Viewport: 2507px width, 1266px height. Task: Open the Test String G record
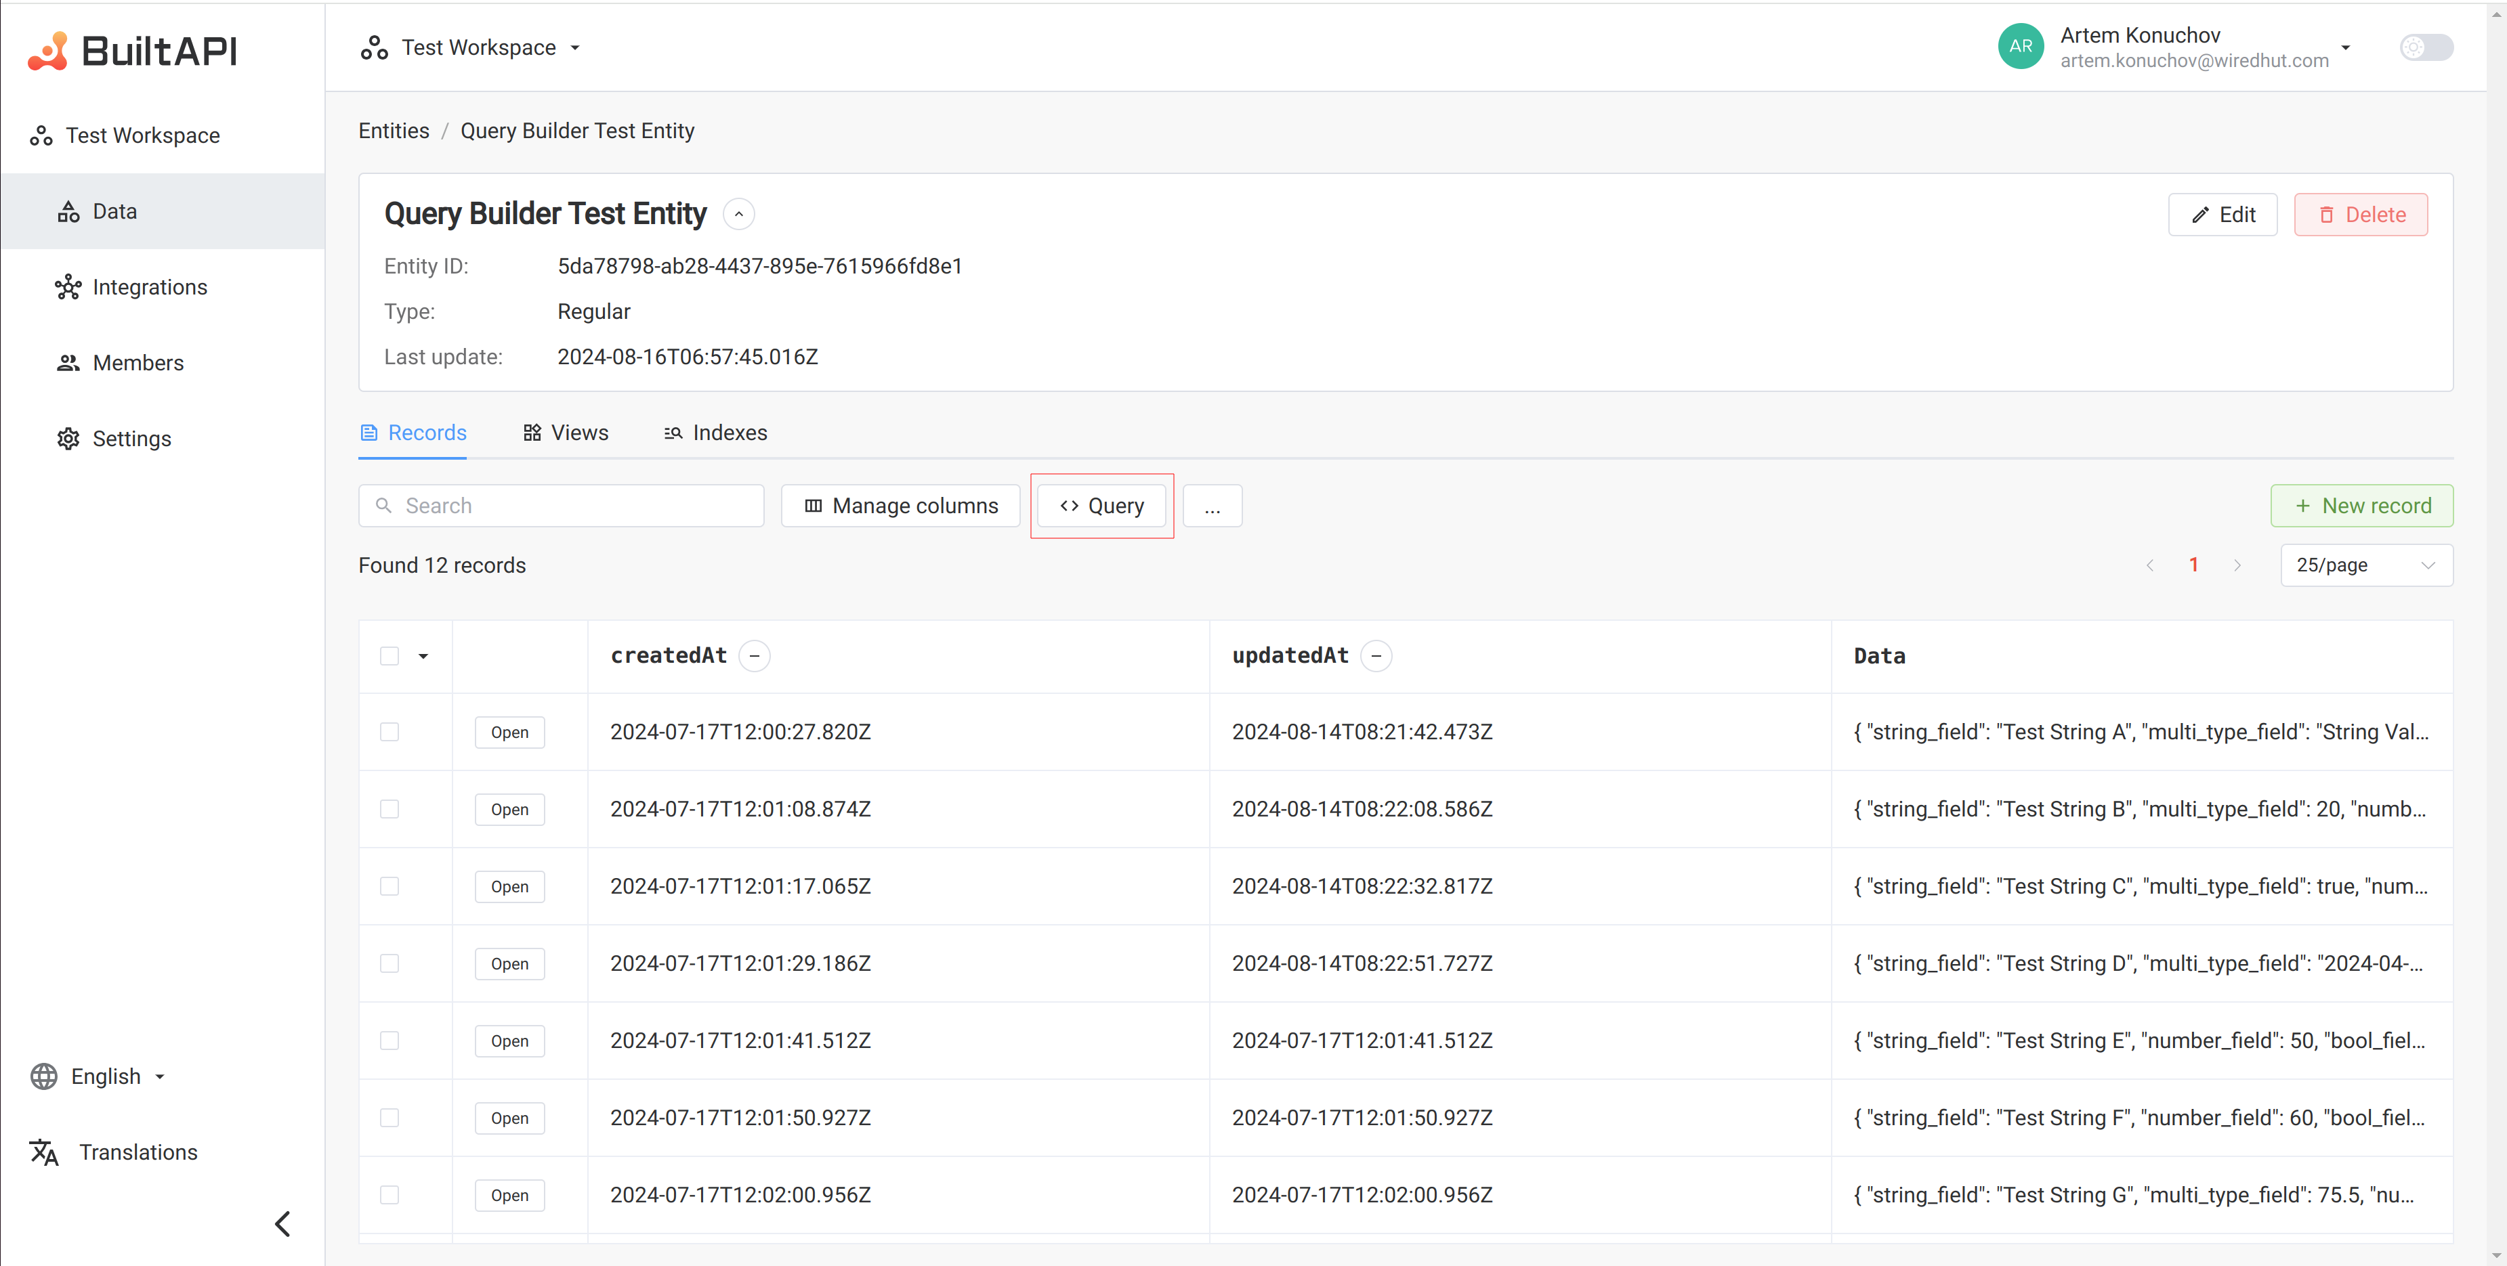[509, 1195]
